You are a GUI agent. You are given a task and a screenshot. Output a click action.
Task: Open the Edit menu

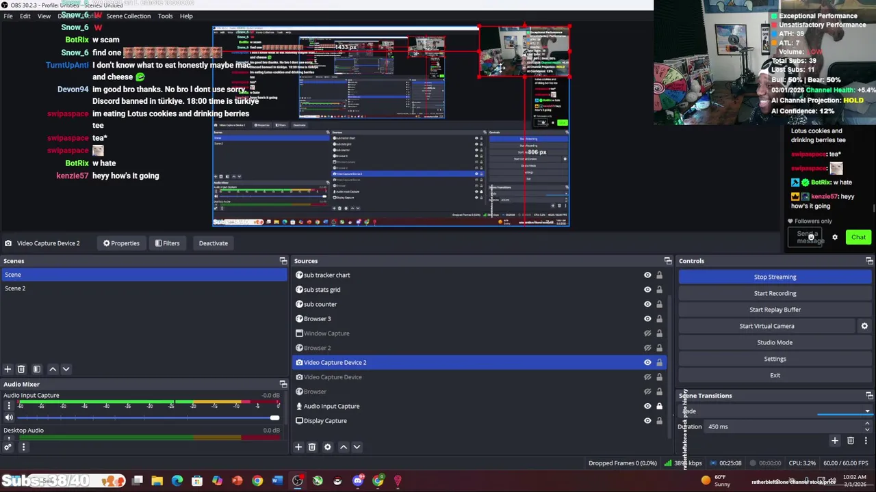tap(25, 16)
